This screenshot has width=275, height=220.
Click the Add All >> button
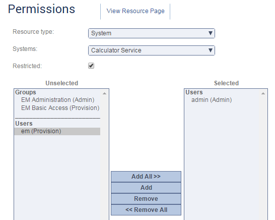coord(146,177)
